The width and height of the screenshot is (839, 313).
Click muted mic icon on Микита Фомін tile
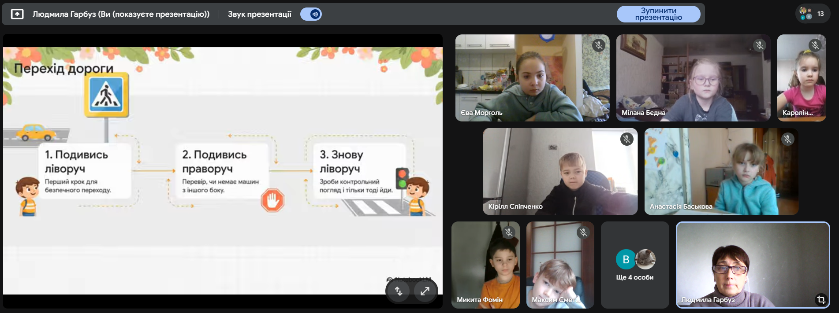509,232
